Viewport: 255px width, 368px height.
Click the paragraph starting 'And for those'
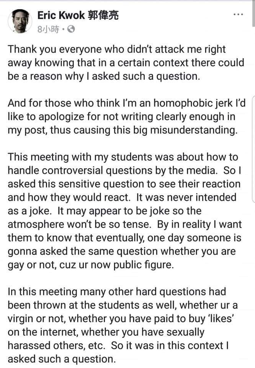tap(127, 117)
